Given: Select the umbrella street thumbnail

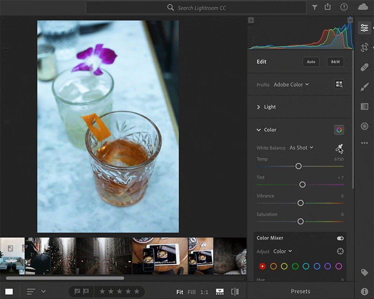Looking at the screenshot, I should (x=37, y=256).
